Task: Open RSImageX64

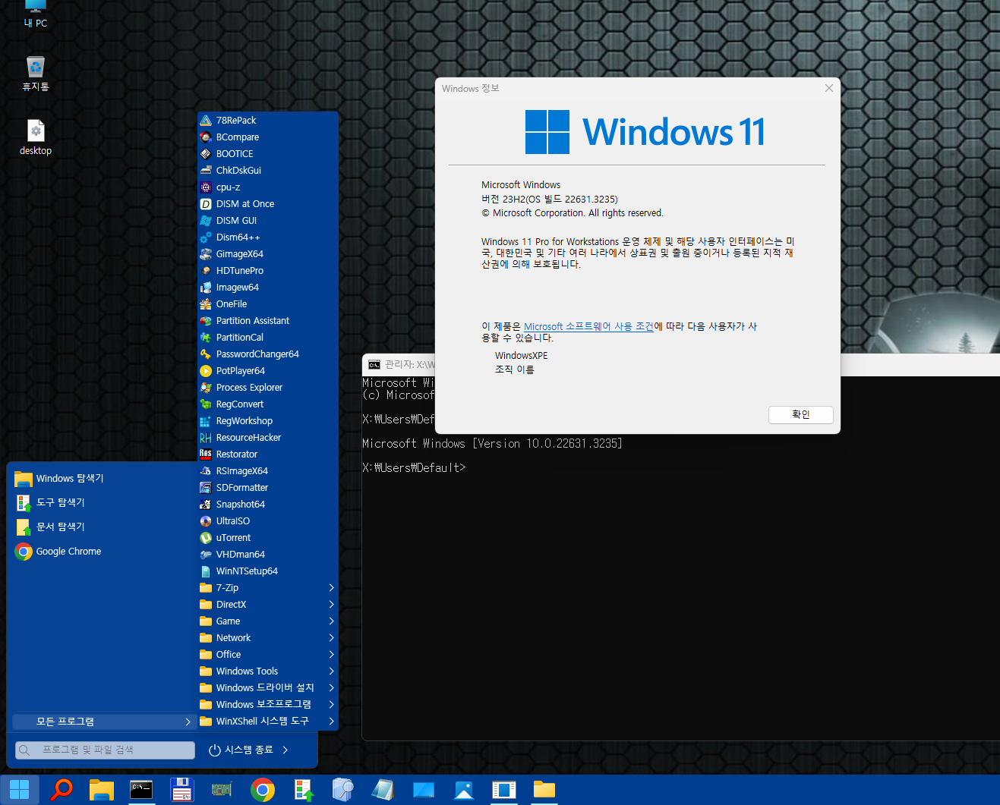Action: pyautogui.click(x=267, y=470)
